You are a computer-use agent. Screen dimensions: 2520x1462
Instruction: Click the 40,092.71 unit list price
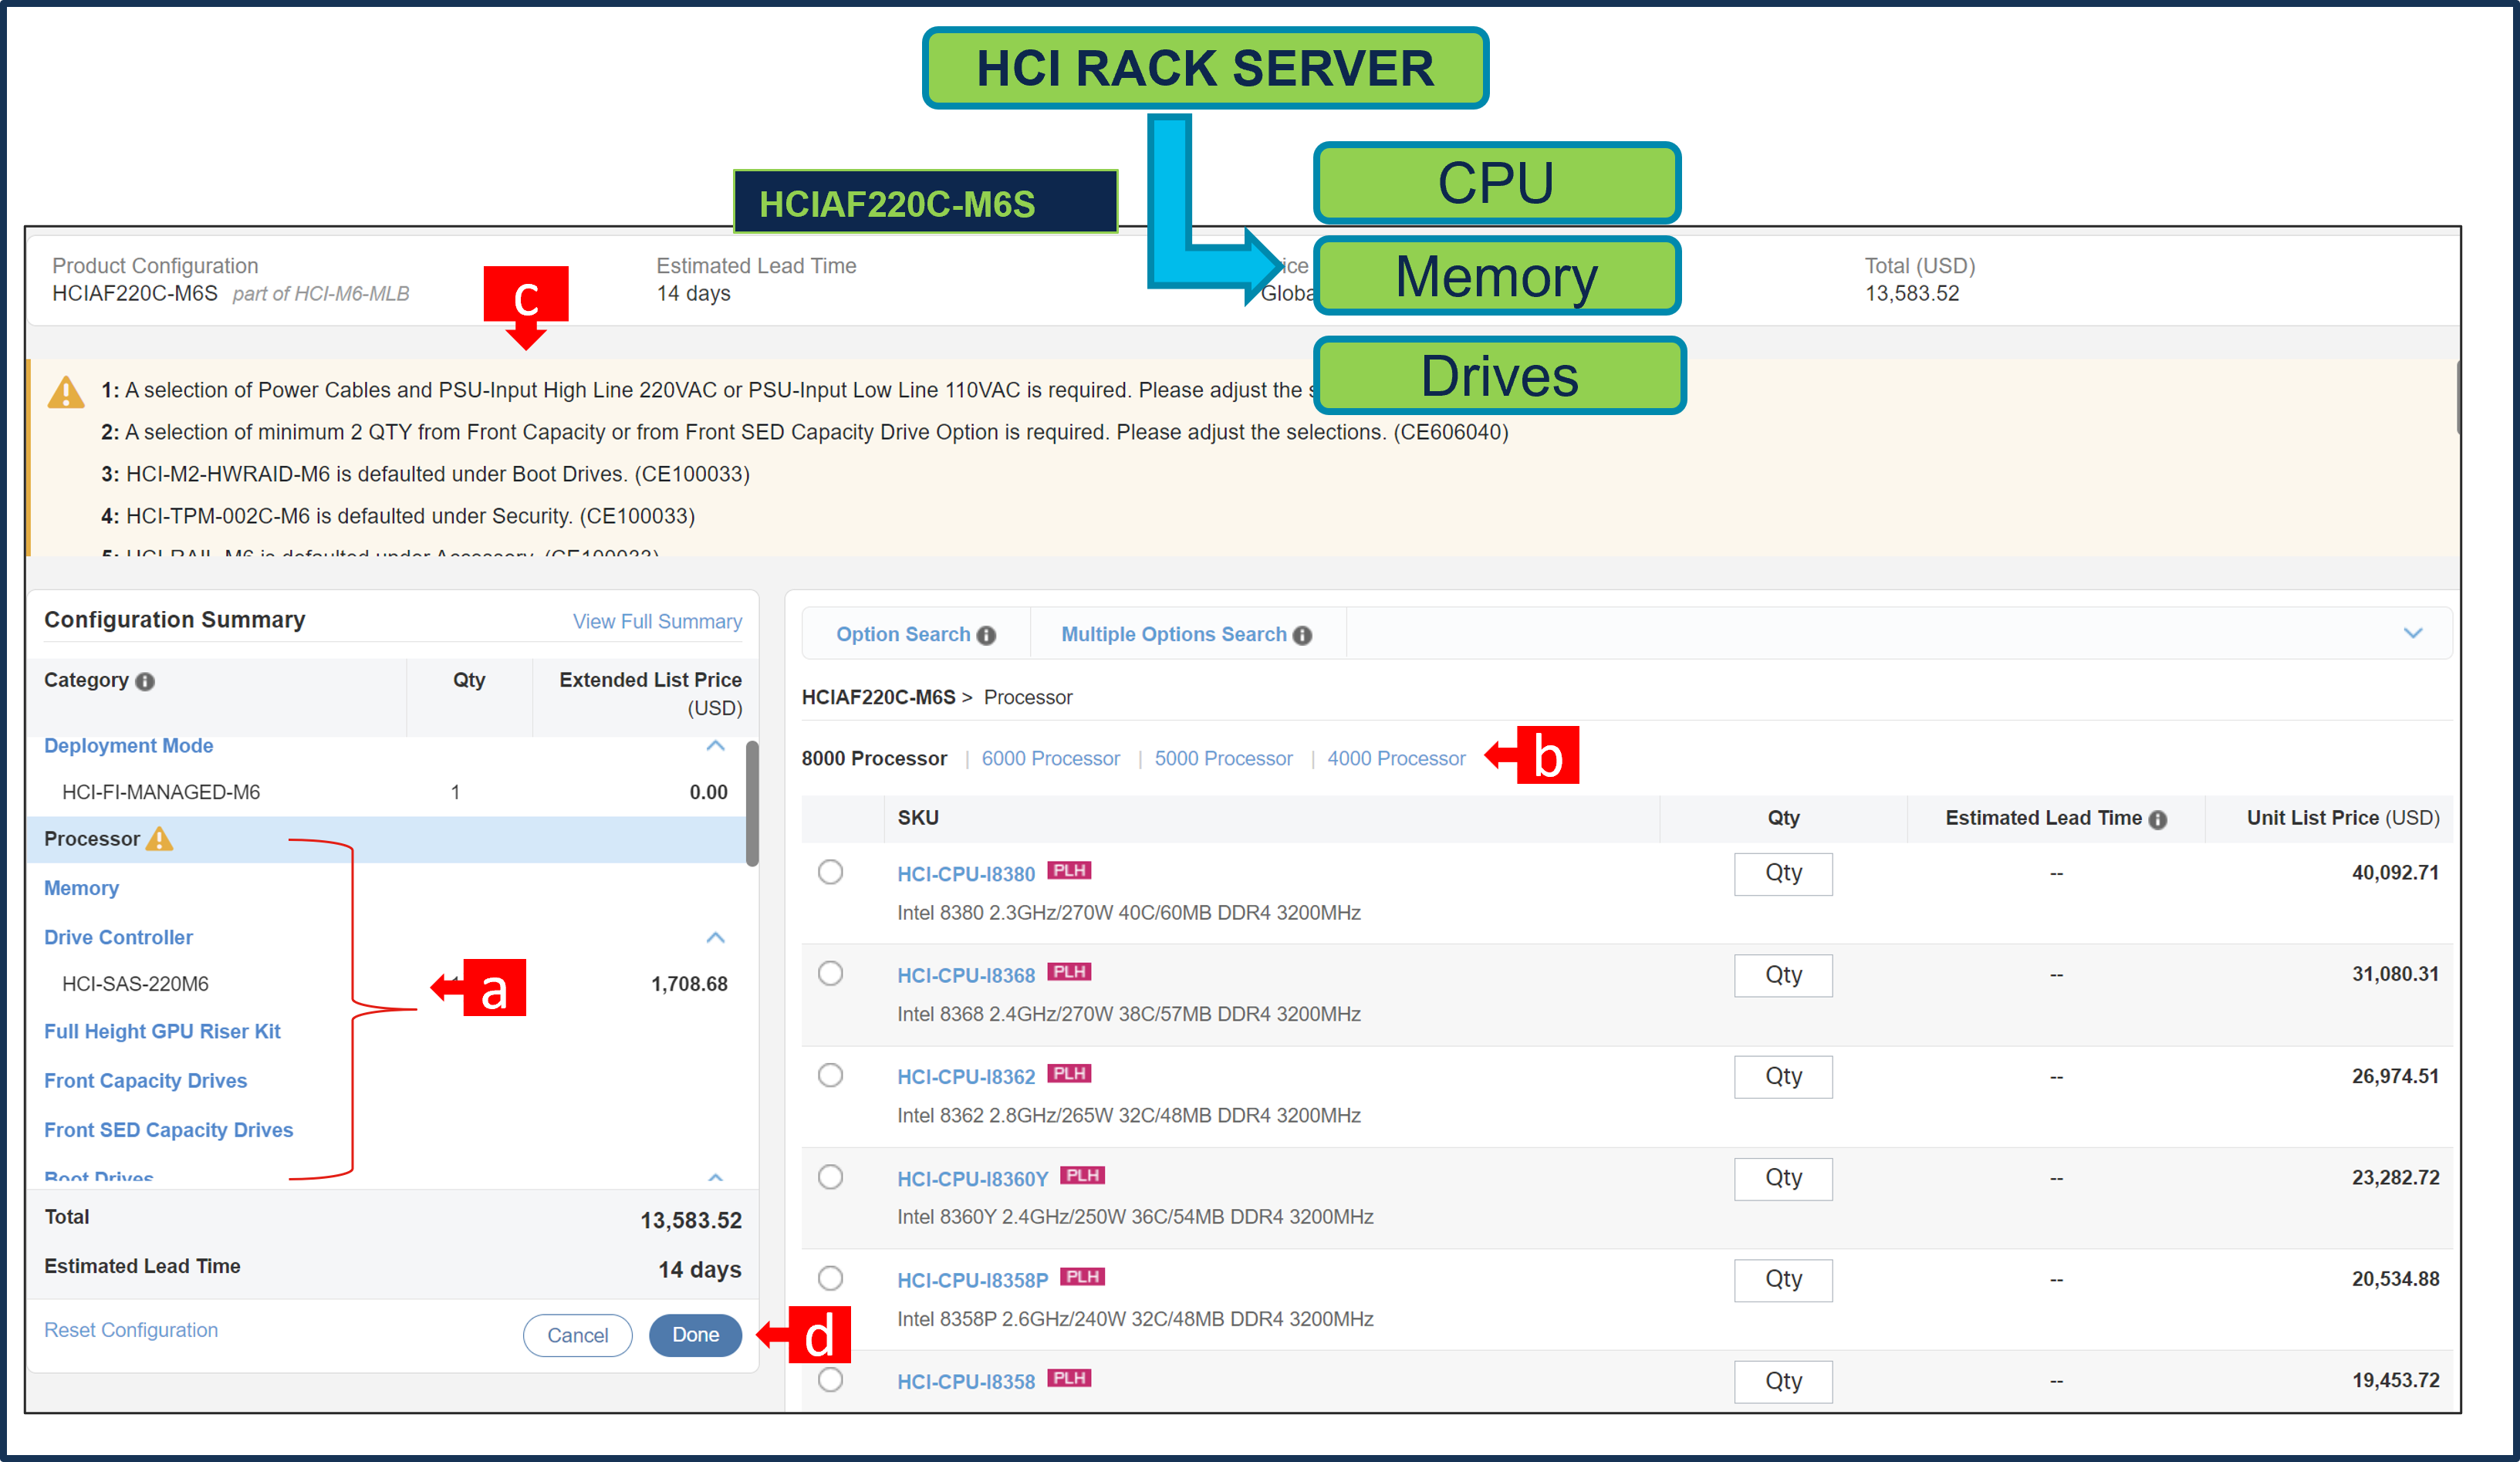[2395, 873]
